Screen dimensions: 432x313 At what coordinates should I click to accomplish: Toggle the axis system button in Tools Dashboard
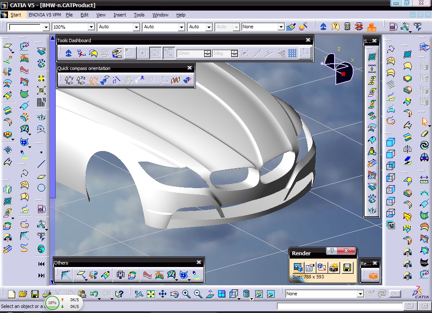tap(305, 53)
